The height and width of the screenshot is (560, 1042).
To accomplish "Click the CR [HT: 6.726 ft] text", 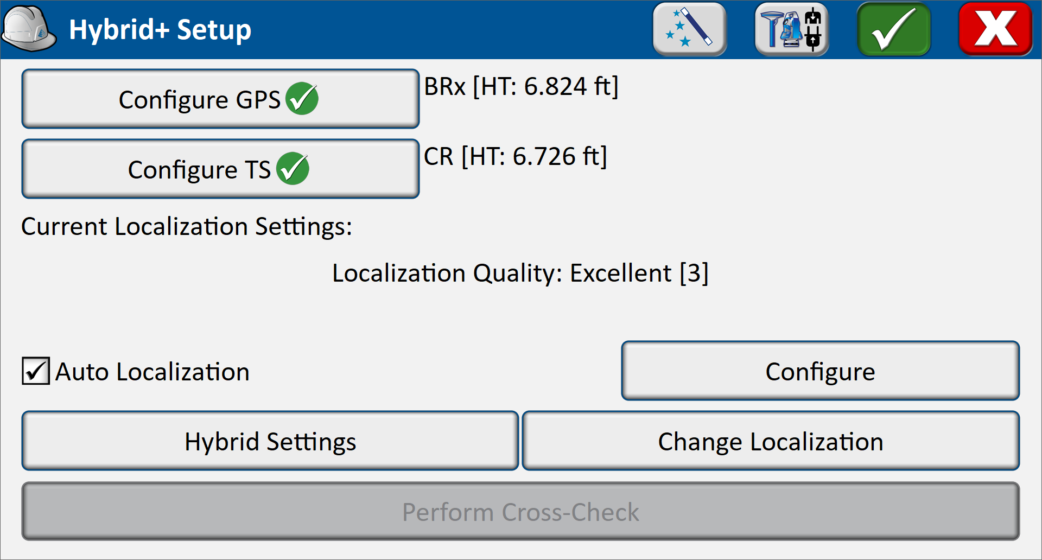I will click(515, 156).
